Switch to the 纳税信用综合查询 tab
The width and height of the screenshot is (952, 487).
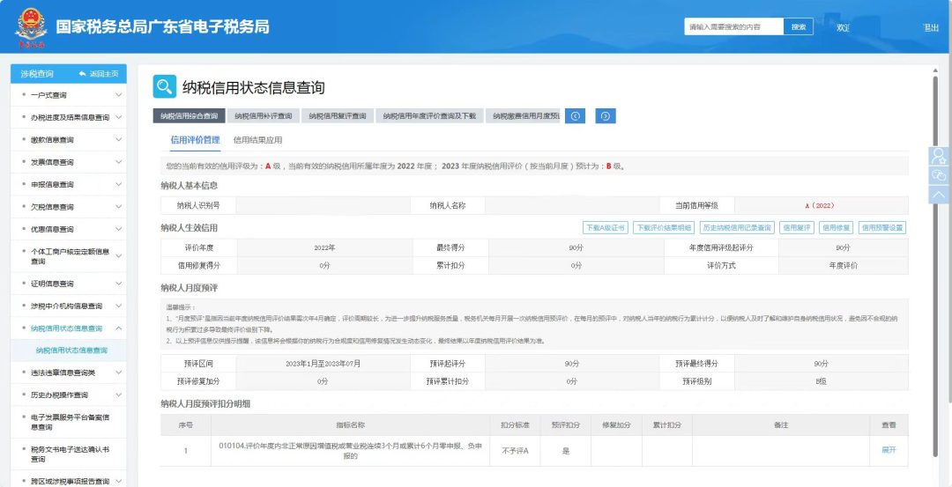point(189,116)
